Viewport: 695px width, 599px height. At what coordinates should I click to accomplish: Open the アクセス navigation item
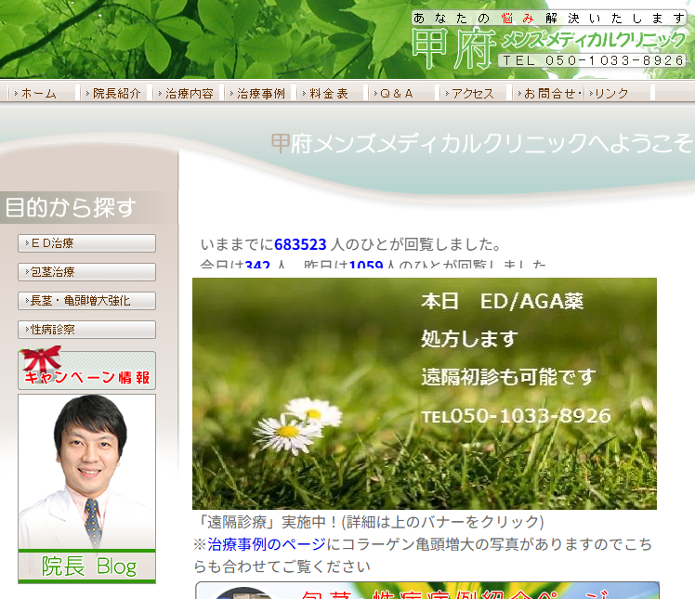coord(474,94)
